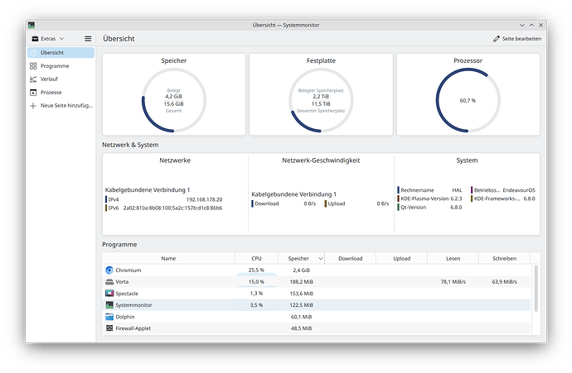Click the Netzwerk & System section heading
This screenshot has width=572, height=373.
[x=130, y=145]
